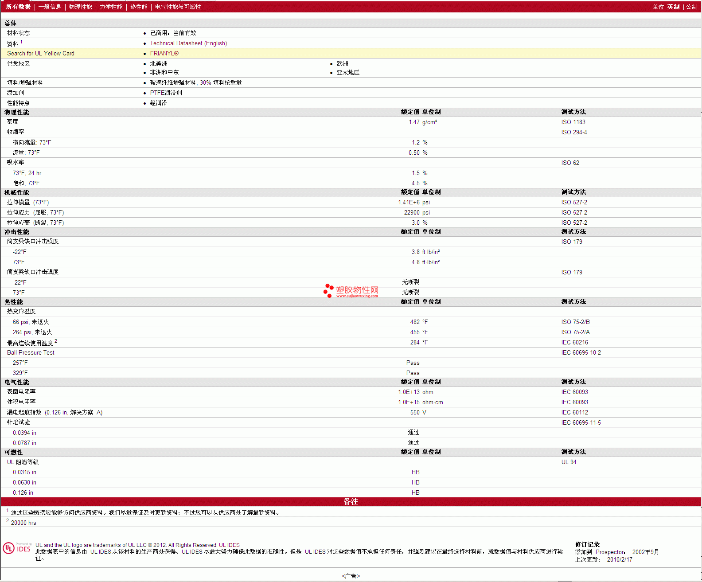Click the Search for UL Yellow Card row
702x582 pixels.
(x=41, y=53)
